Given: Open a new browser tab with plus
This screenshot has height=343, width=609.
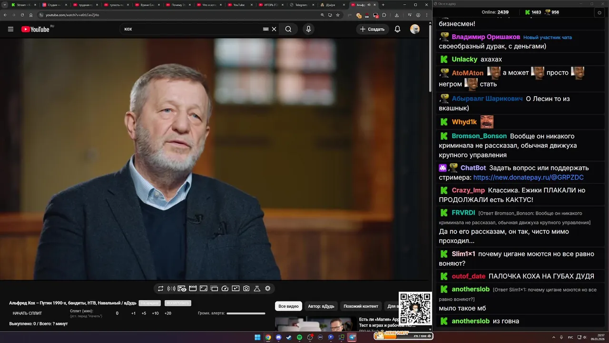Looking at the screenshot, I should tap(383, 5).
